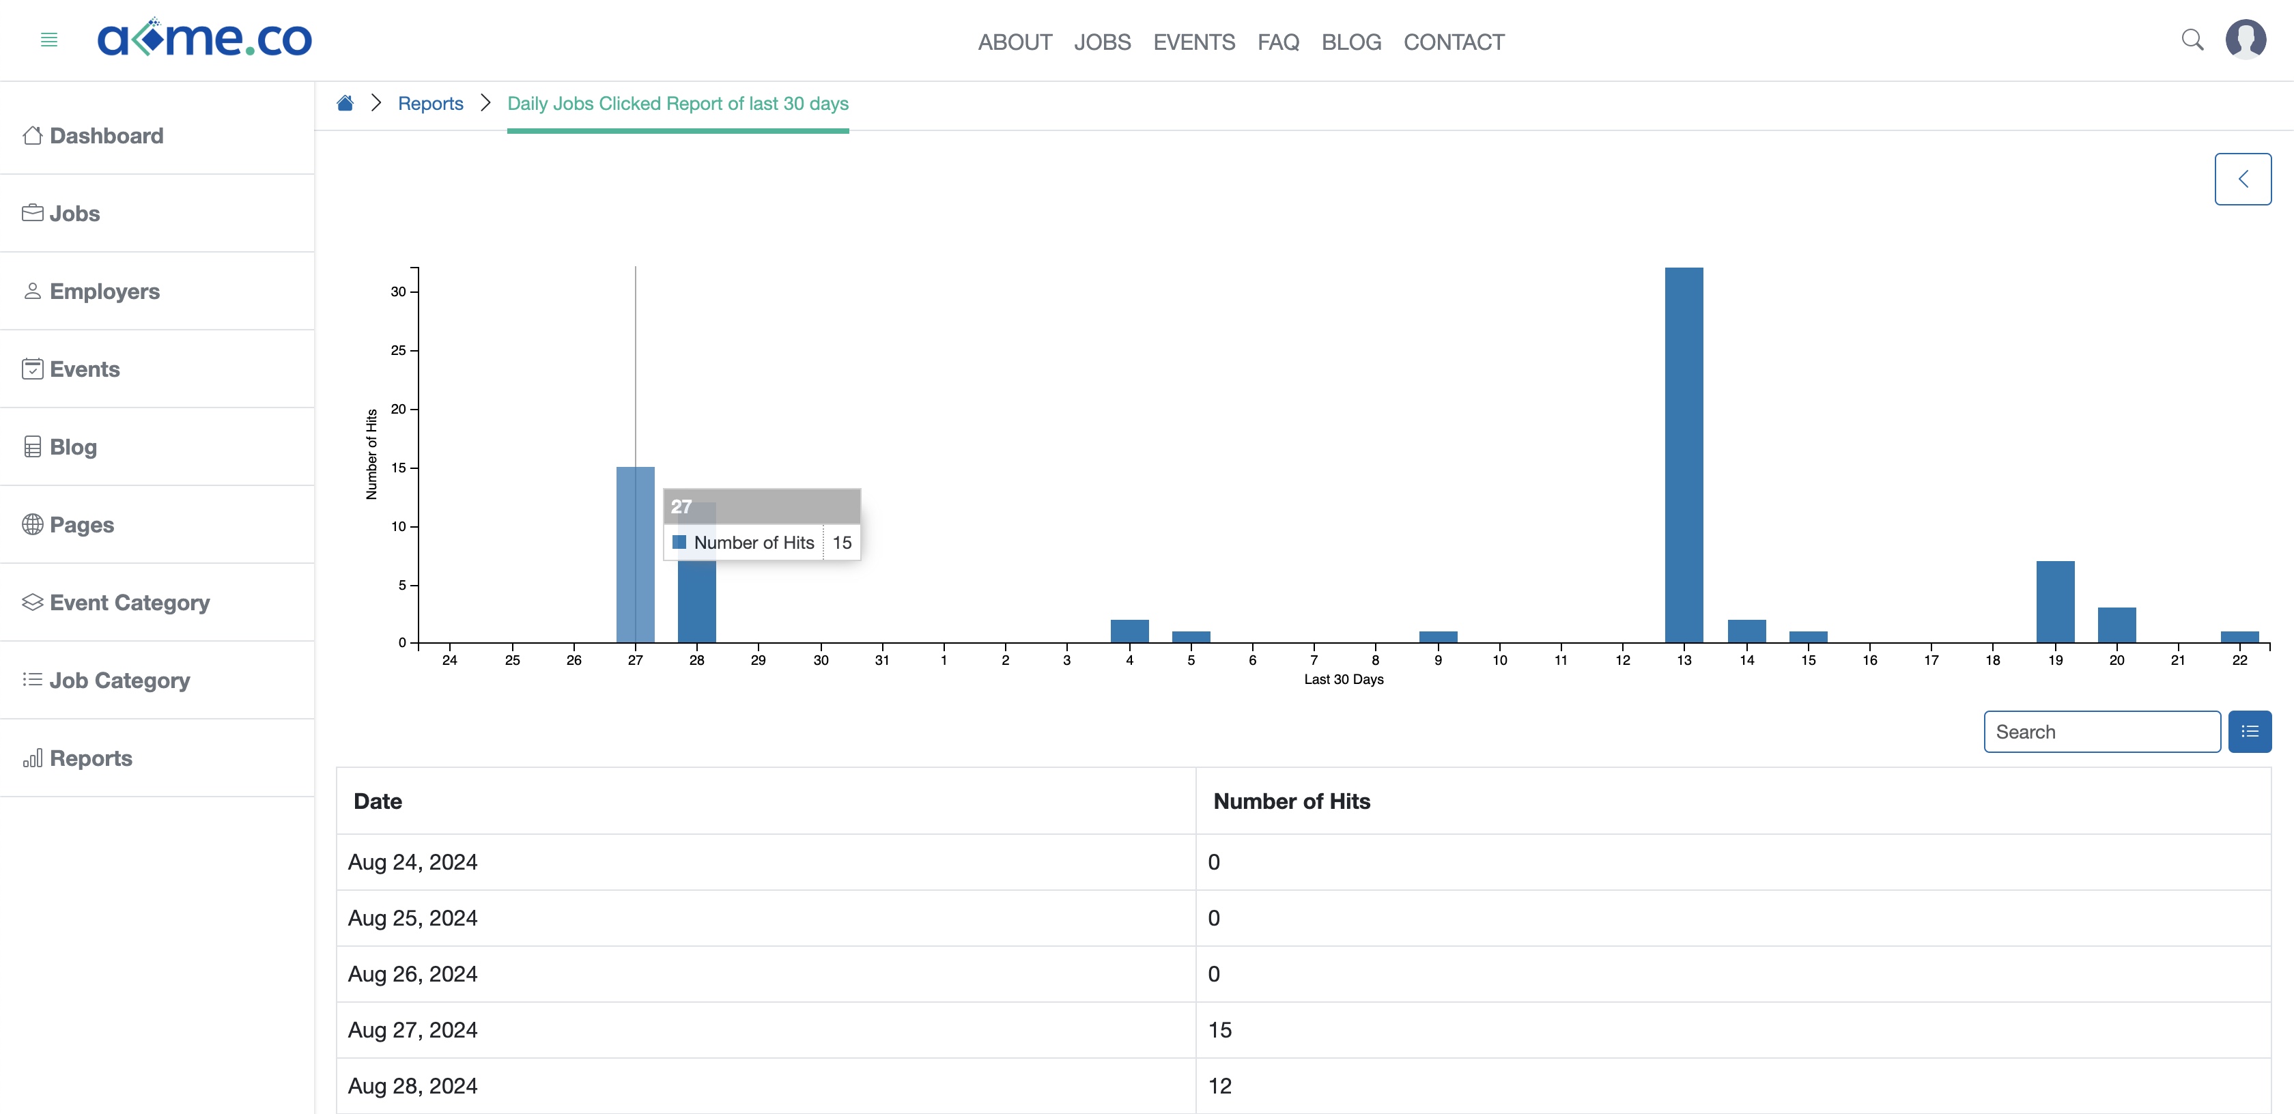Screen dimensions: 2294x1114
Task: Click the home breadcrumb icon
Action: click(347, 102)
